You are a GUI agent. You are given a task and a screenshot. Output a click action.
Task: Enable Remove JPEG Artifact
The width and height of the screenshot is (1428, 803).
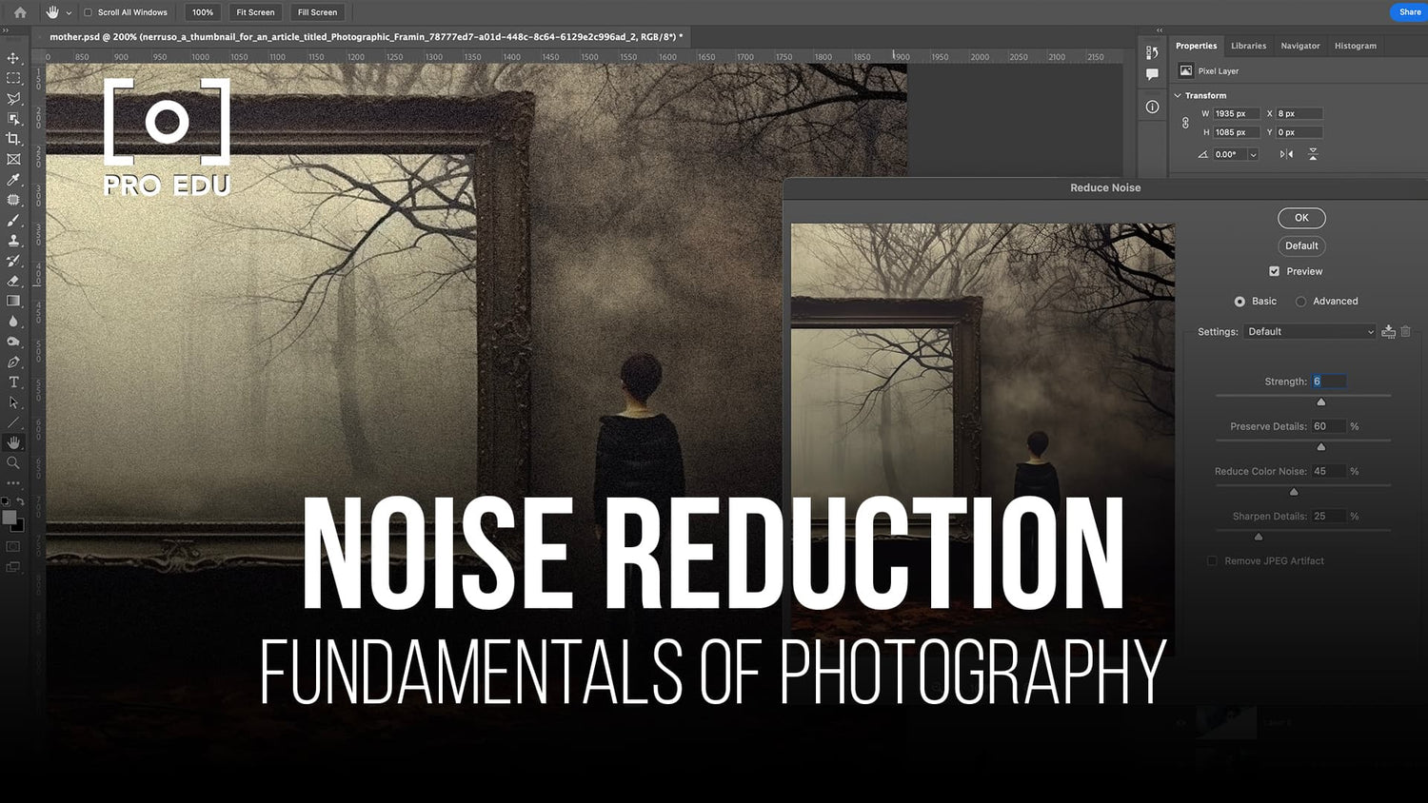click(x=1212, y=560)
